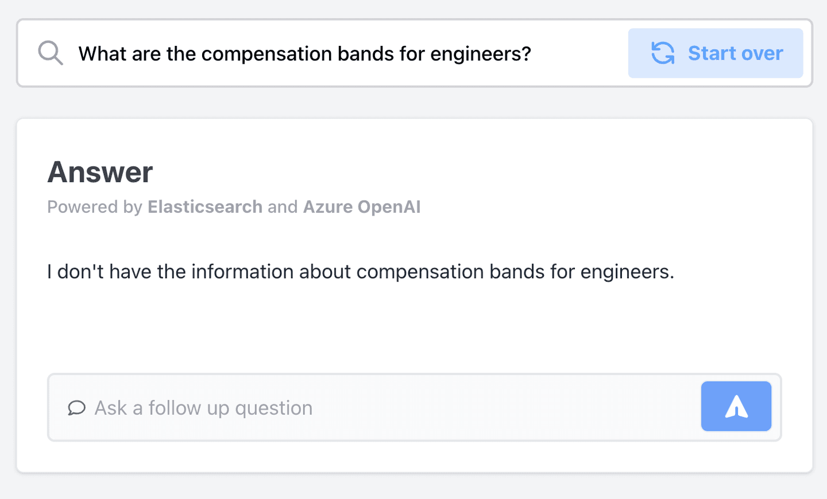Click the Answer heading
827x499 pixels.
pyautogui.click(x=100, y=171)
